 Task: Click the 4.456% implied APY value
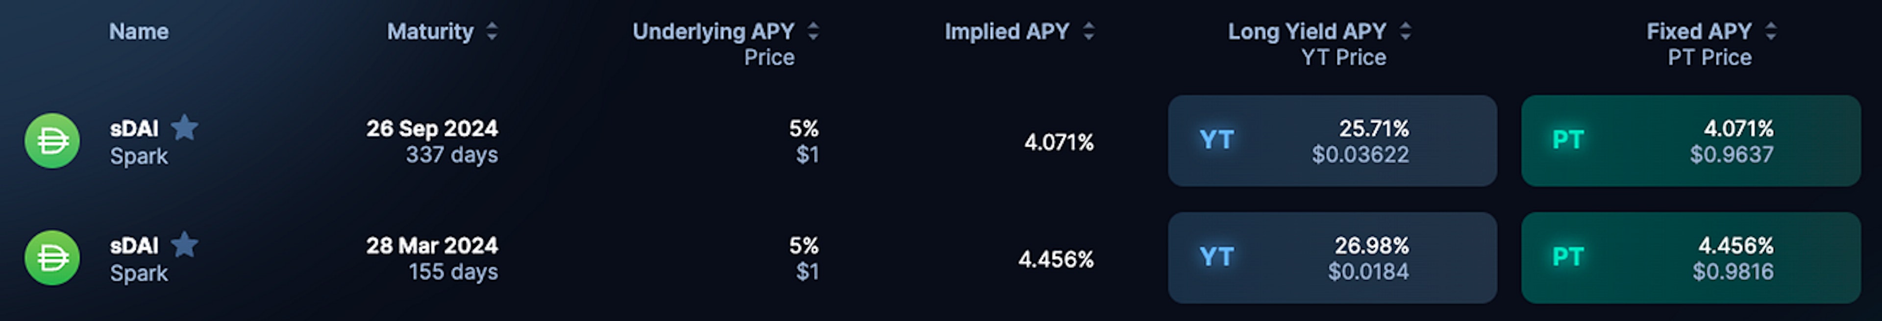tap(1056, 259)
